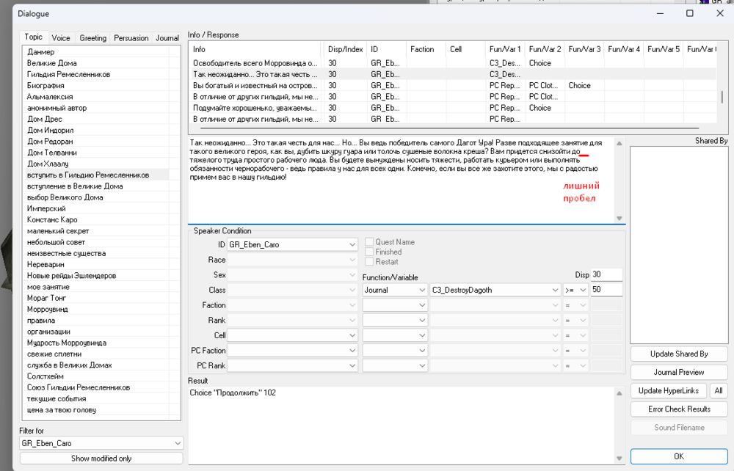This screenshot has width=734, height=471.
Task: Open the Greeting tab
Action: tap(92, 38)
